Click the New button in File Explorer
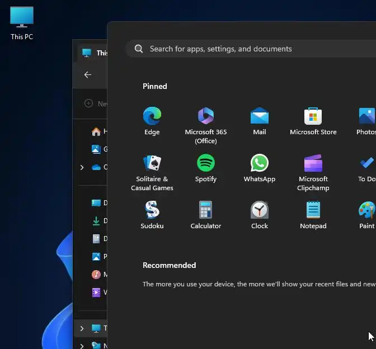This screenshot has height=349, width=376. coord(96,103)
